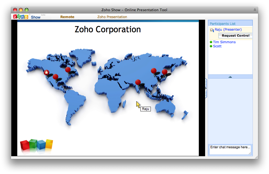
Task: Click inside the chat message field
Action: [x=230, y=150]
